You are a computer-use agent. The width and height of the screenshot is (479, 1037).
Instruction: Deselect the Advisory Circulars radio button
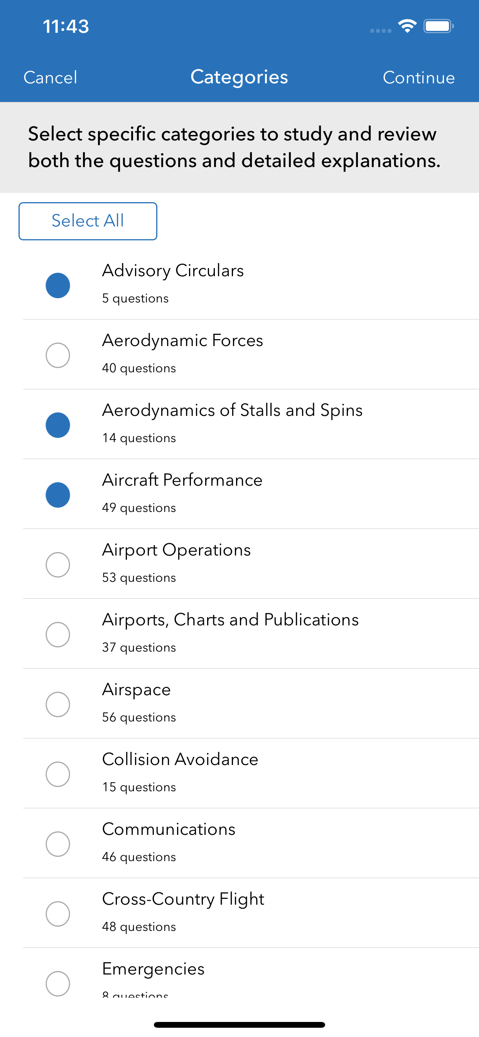click(57, 285)
